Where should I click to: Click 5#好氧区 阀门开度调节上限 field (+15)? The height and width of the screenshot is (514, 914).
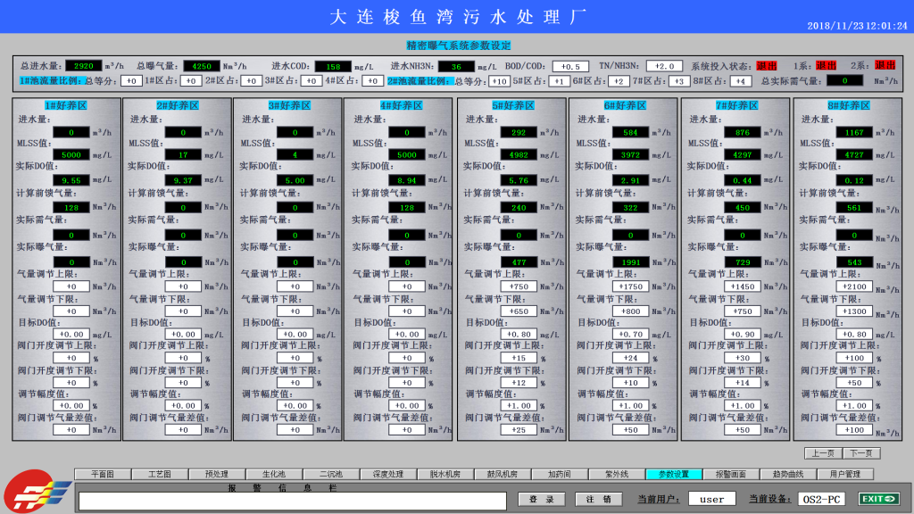tap(519, 359)
